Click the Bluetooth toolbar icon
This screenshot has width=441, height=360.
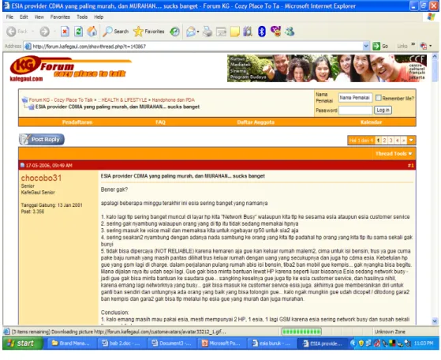[262, 32]
